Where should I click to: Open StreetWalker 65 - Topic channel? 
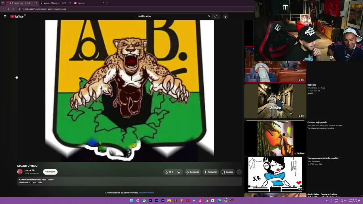tap(316, 88)
